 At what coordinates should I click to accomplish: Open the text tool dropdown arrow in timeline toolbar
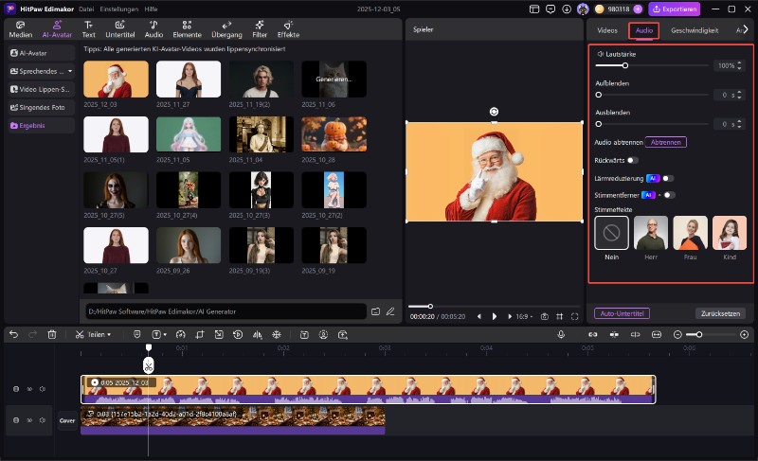[165, 334]
